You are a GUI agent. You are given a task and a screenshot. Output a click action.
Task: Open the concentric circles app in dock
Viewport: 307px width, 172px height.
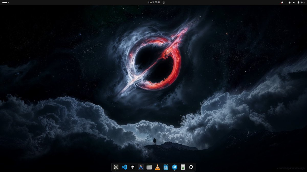point(116,167)
